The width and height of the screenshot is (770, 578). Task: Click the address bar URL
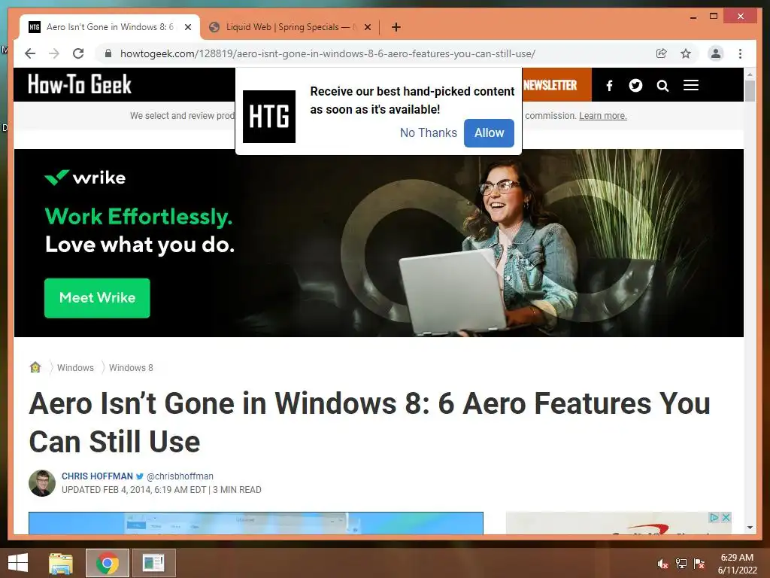click(x=328, y=53)
